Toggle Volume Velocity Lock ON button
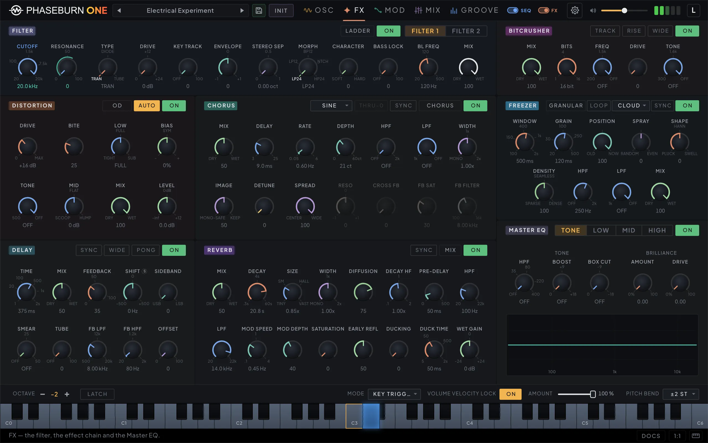The image size is (708, 443). [511, 394]
